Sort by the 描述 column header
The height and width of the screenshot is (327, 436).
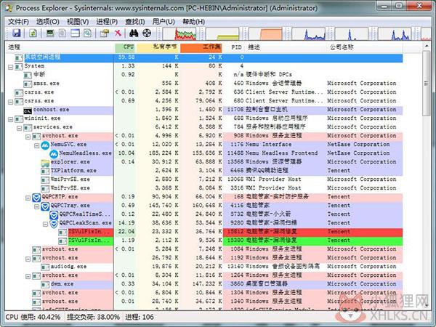click(286, 47)
